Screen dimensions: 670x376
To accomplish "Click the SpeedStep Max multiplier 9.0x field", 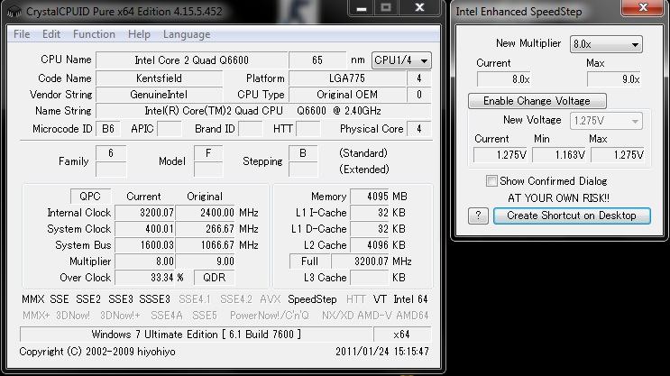I will [613, 79].
